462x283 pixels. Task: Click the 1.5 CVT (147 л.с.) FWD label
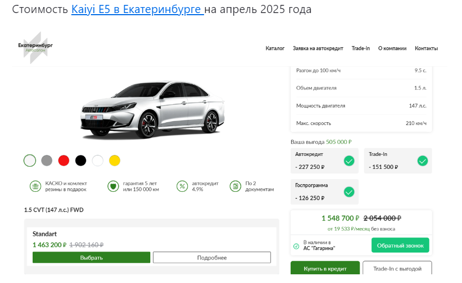pos(54,210)
